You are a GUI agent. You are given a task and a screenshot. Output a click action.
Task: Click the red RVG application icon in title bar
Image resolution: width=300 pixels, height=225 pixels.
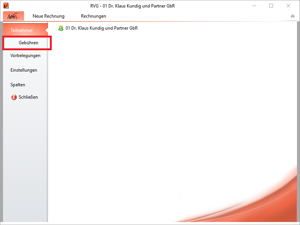tap(6, 6)
